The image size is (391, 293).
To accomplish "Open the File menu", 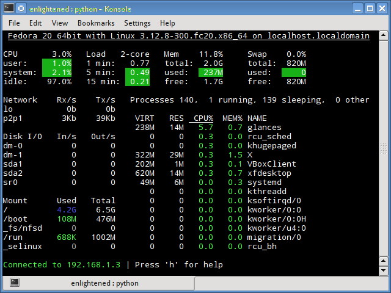I will click(x=14, y=23).
